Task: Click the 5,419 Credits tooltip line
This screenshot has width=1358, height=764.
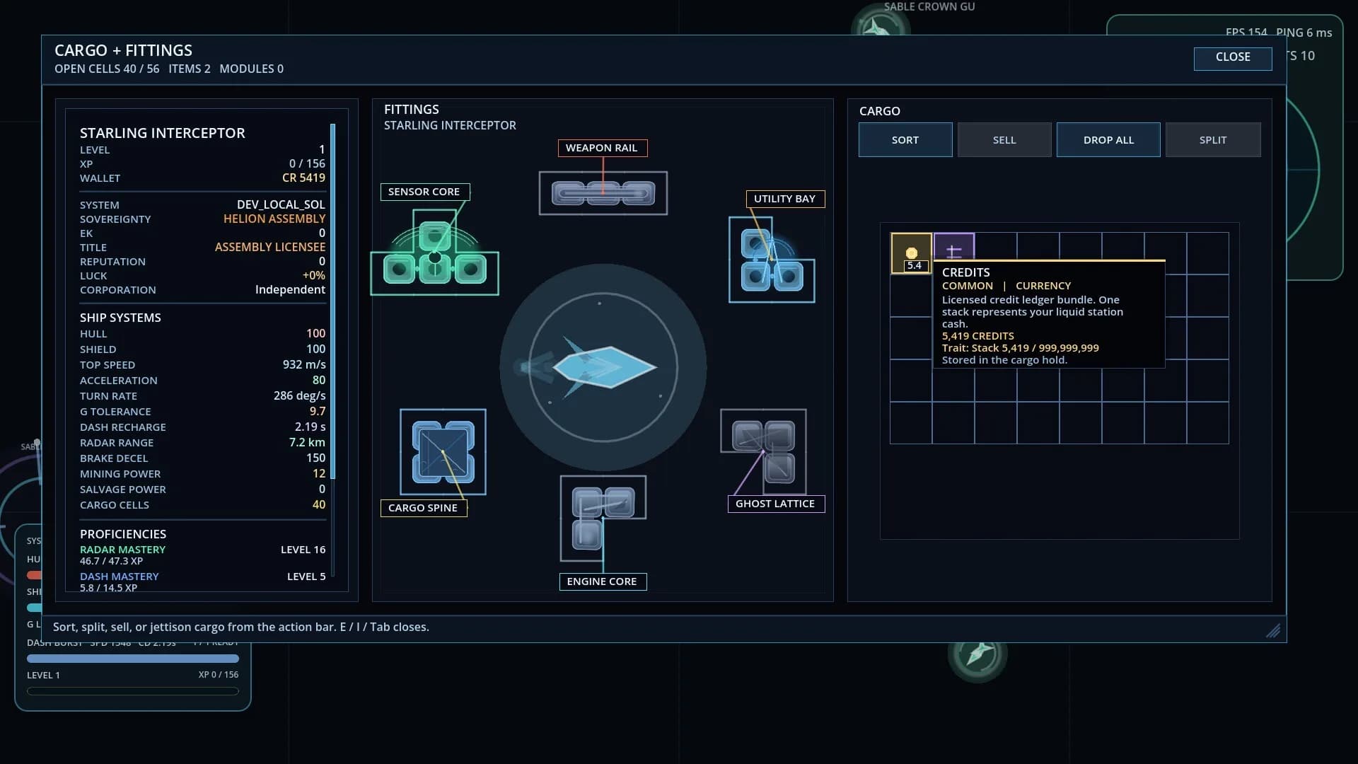Action: click(x=977, y=336)
